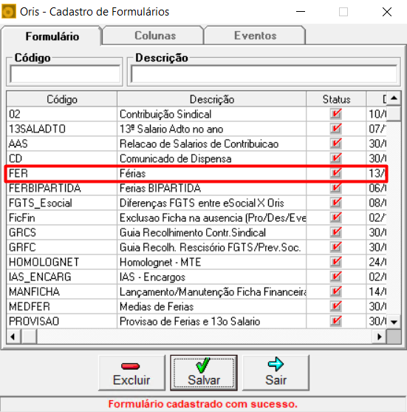Toggle Status checkbox for Contribuição Sindical
407x412 pixels.
[336, 114]
